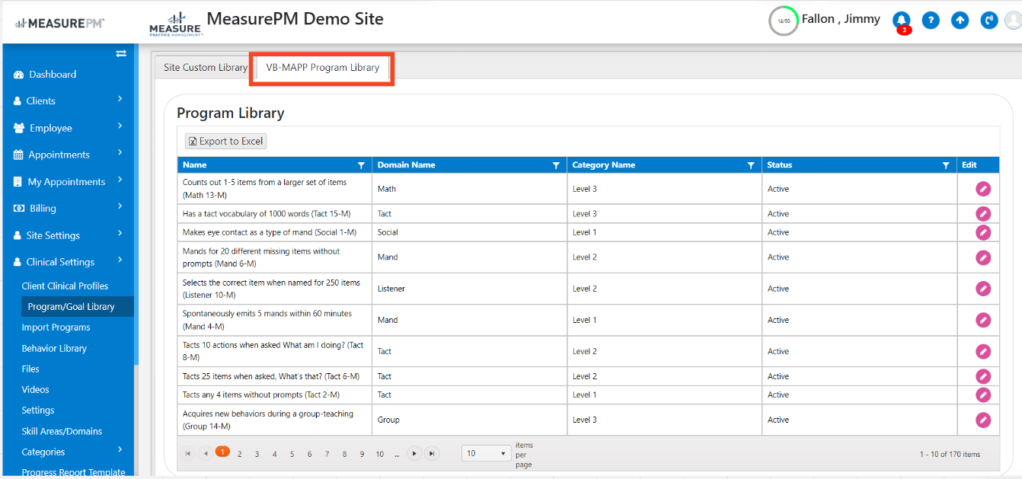Click the 14/50 progress circle indicator

pyautogui.click(x=784, y=21)
